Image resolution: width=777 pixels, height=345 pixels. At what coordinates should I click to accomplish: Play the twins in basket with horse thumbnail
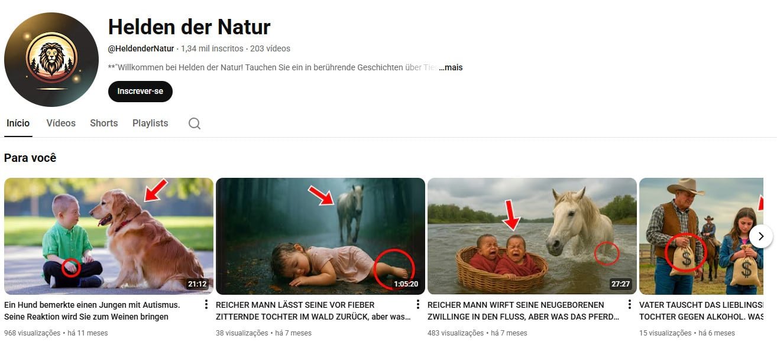532,236
